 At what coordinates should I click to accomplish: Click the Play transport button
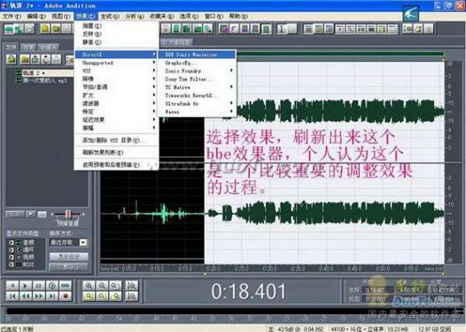(x=26, y=285)
